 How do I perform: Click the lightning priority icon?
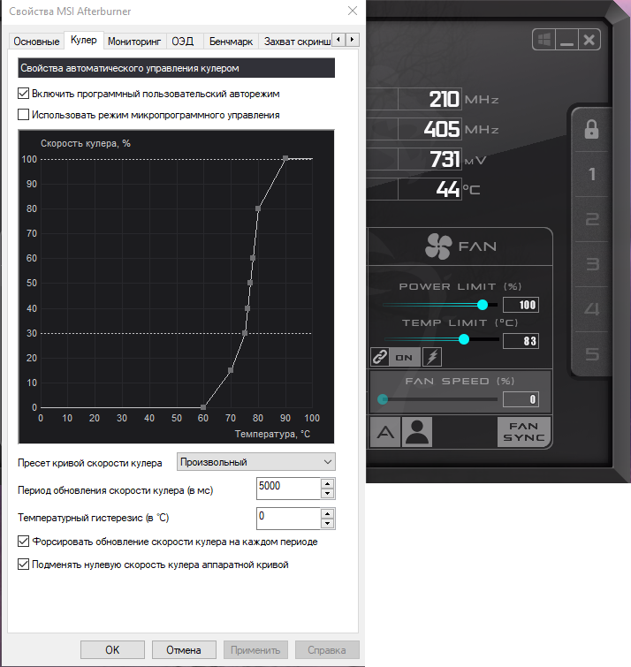click(432, 357)
